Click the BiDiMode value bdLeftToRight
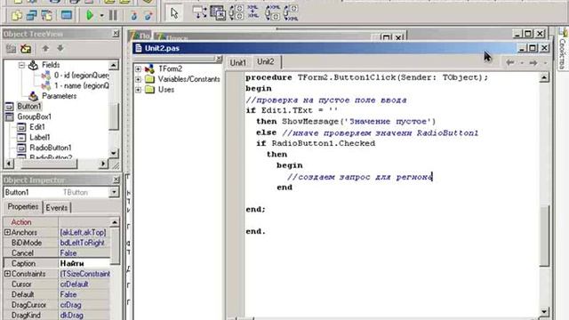 coord(84,243)
